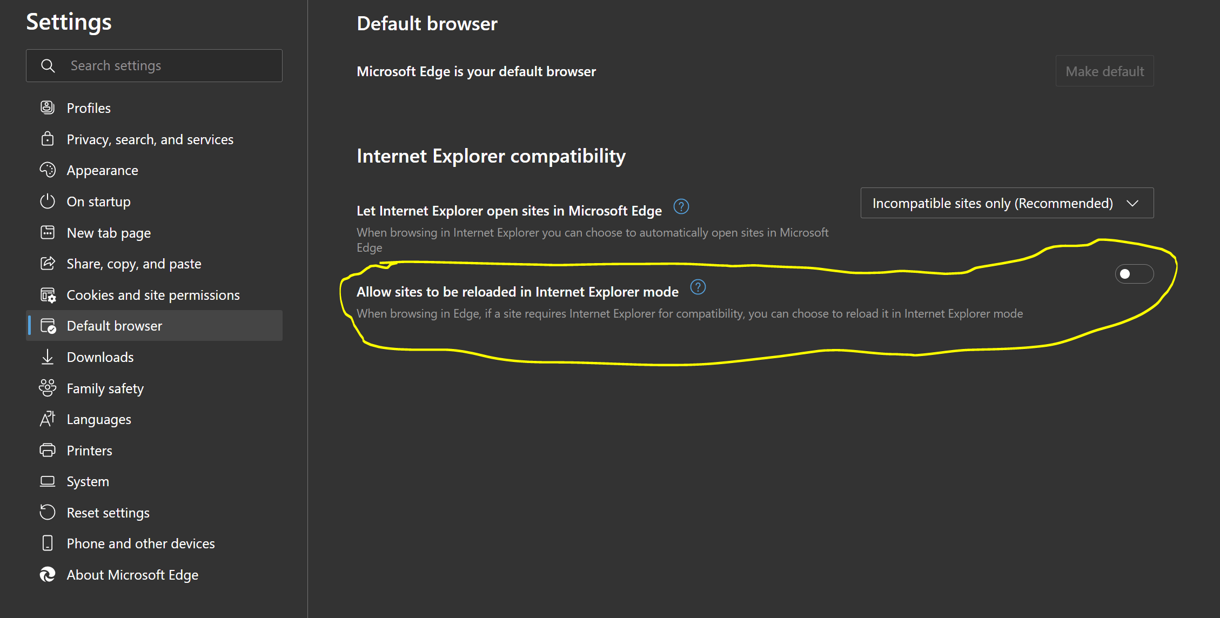The width and height of the screenshot is (1220, 618).
Task: Go to New tab page settings
Action: click(109, 233)
